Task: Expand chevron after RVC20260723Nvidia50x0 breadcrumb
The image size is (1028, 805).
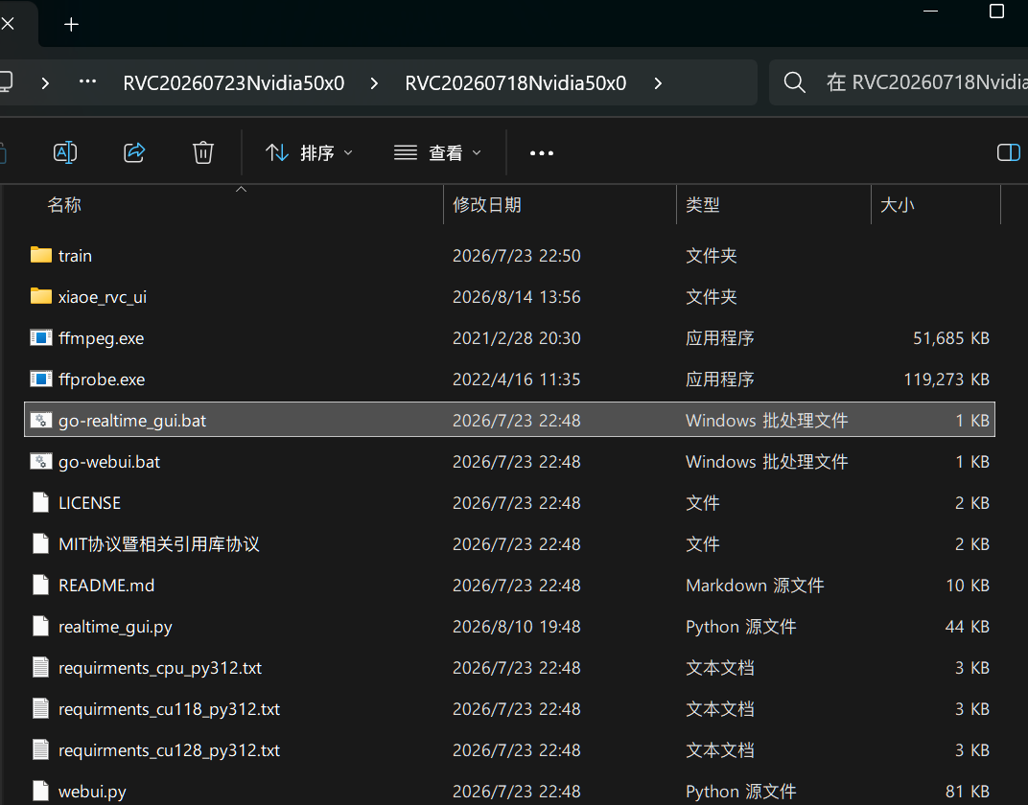Action: click(374, 83)
